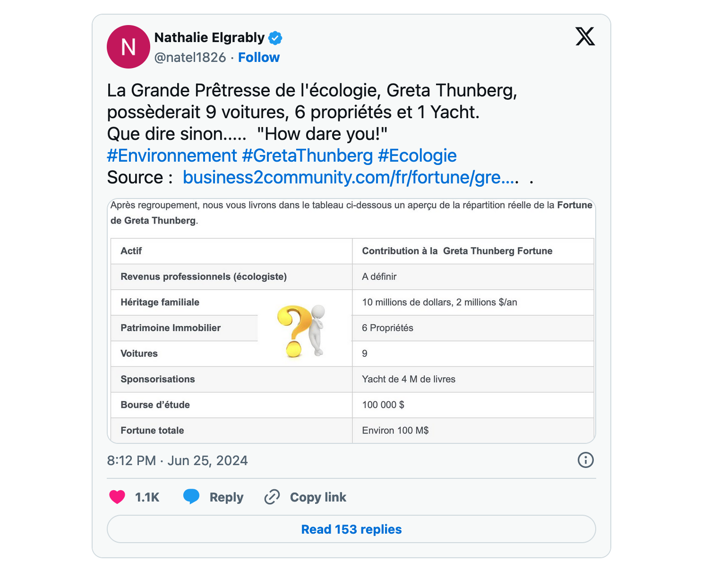Click the chain link copy icon
Image resolution: width=702 pixels, height=571 pixels.
[272, 497]
